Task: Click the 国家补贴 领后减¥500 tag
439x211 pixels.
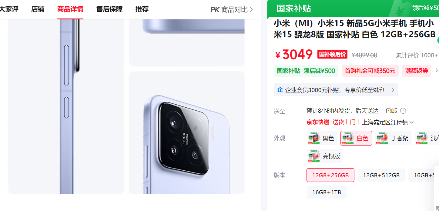Action: [x=306, y=71]
